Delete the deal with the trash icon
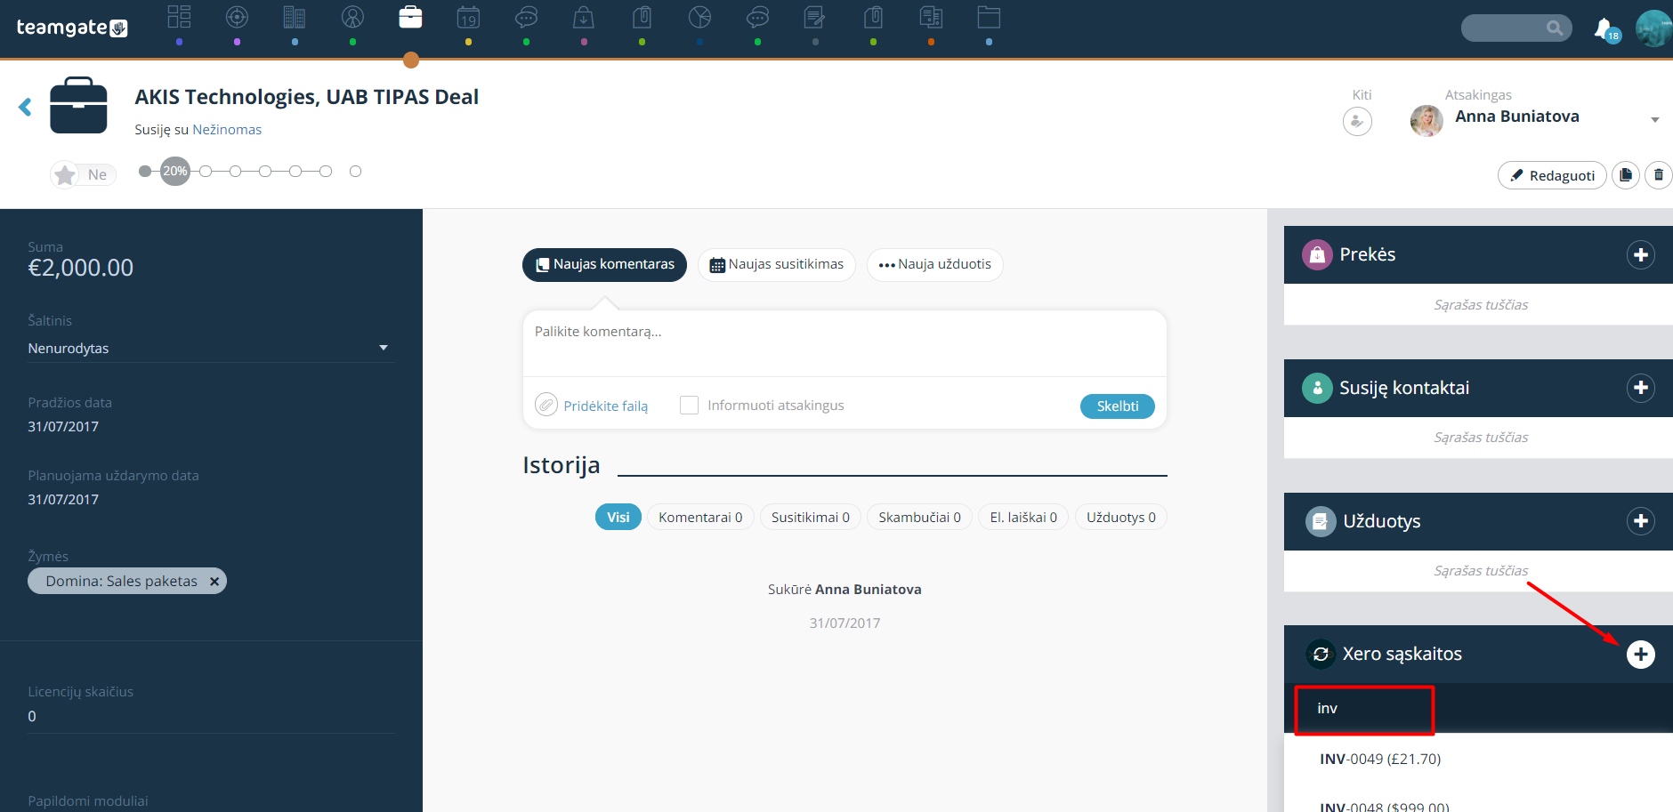1673x812 pixels. point(1659,175)
